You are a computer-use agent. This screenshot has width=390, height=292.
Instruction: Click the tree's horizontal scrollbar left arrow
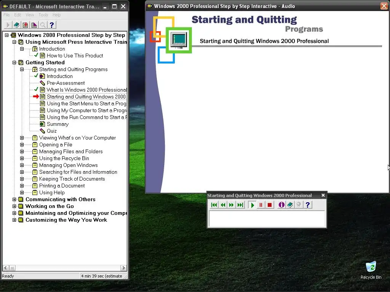coord(6,268)
